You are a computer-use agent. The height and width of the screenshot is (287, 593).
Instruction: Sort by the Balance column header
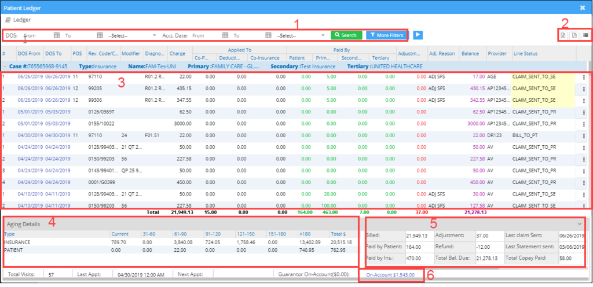[470, 54]
